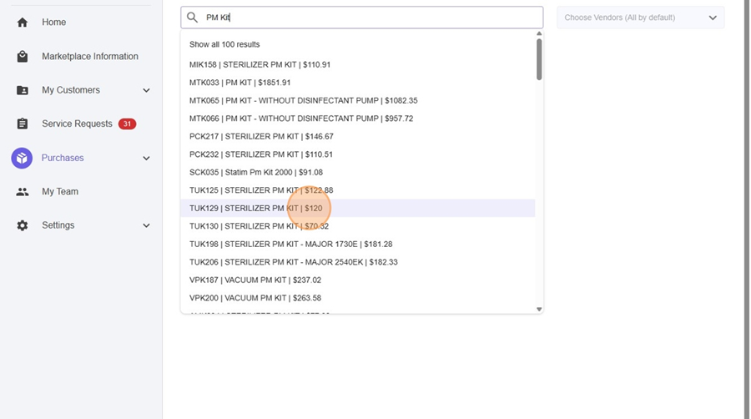Select MTK033 PM Kit $1851.91 result
The height and width of the screenshot is (419, 751).
tap(239, 83)
